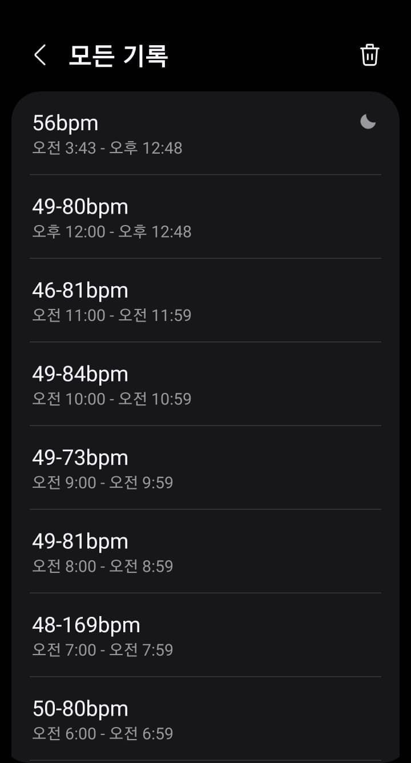Open the 50-80bpm record
Screen dimensions: 411x763
pos(205,718)
